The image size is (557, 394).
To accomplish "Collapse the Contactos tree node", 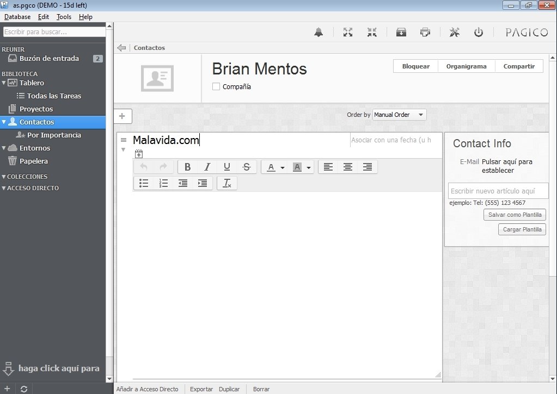I will pyautogui.click(x=4, y=122).
